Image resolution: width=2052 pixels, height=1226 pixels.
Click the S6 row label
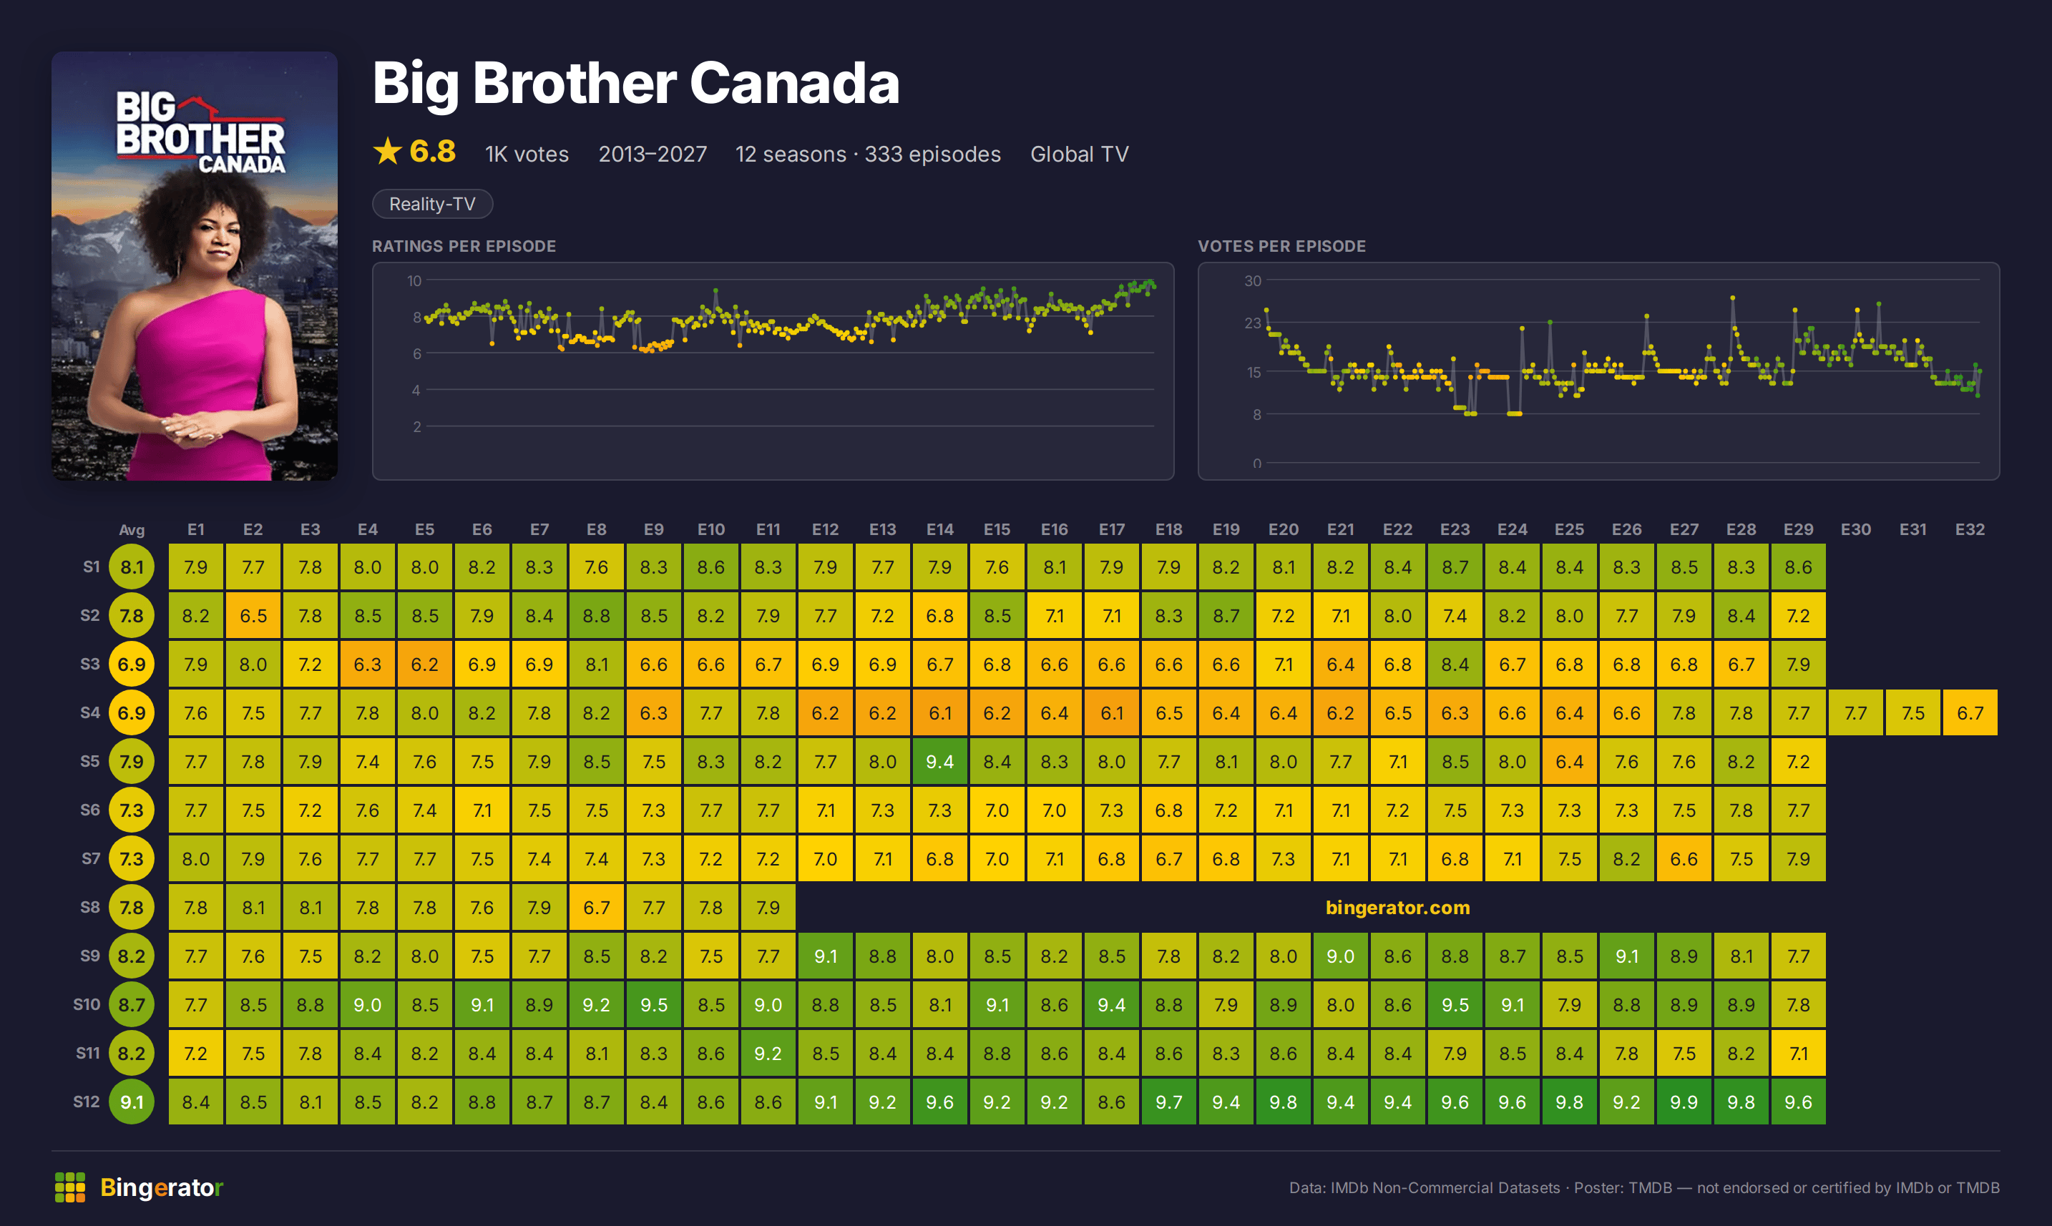[90, 810]
